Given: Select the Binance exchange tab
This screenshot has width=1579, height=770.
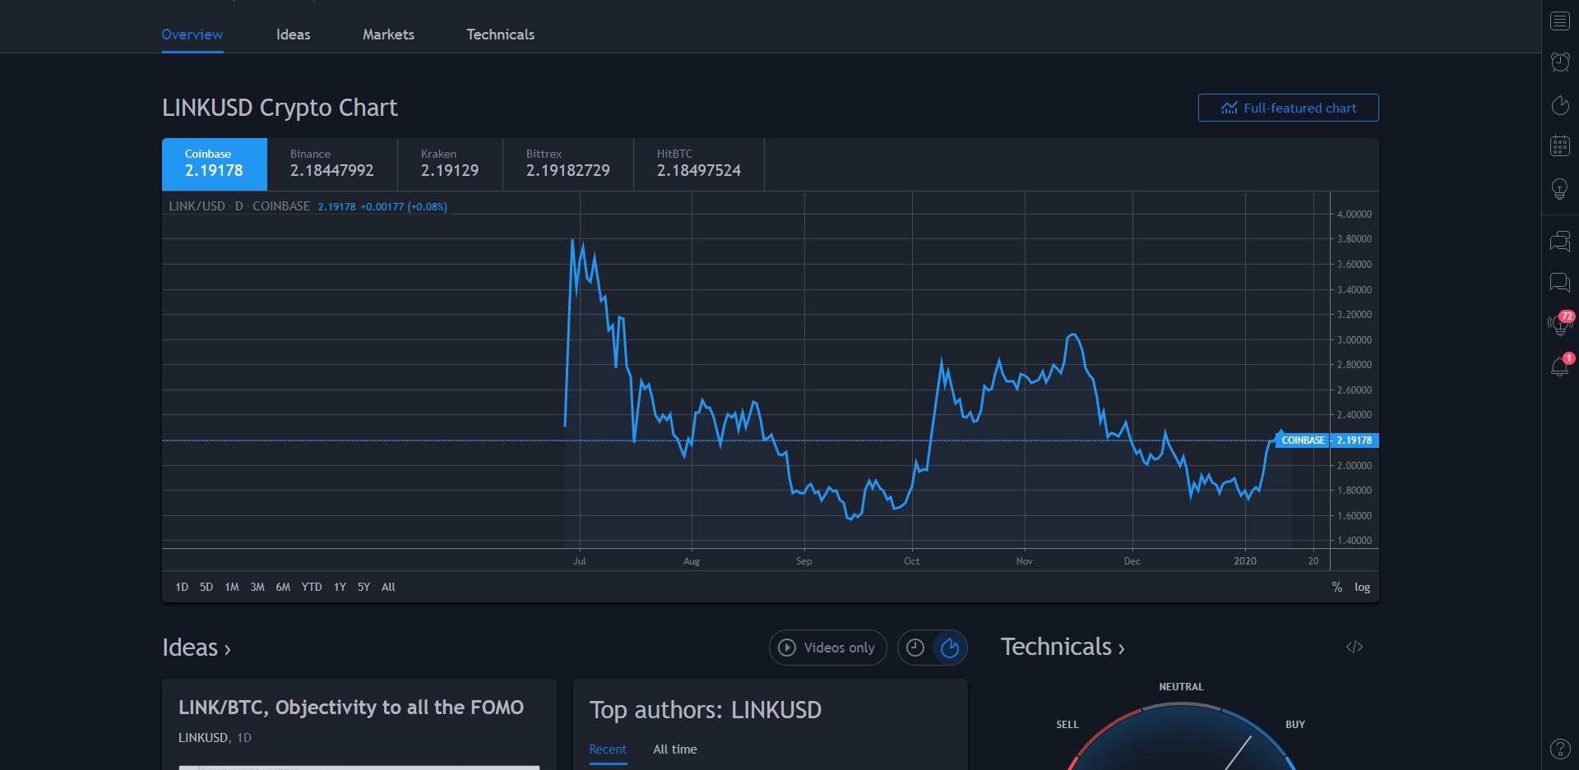Looking at the screenshot, I should pos(331,164).
